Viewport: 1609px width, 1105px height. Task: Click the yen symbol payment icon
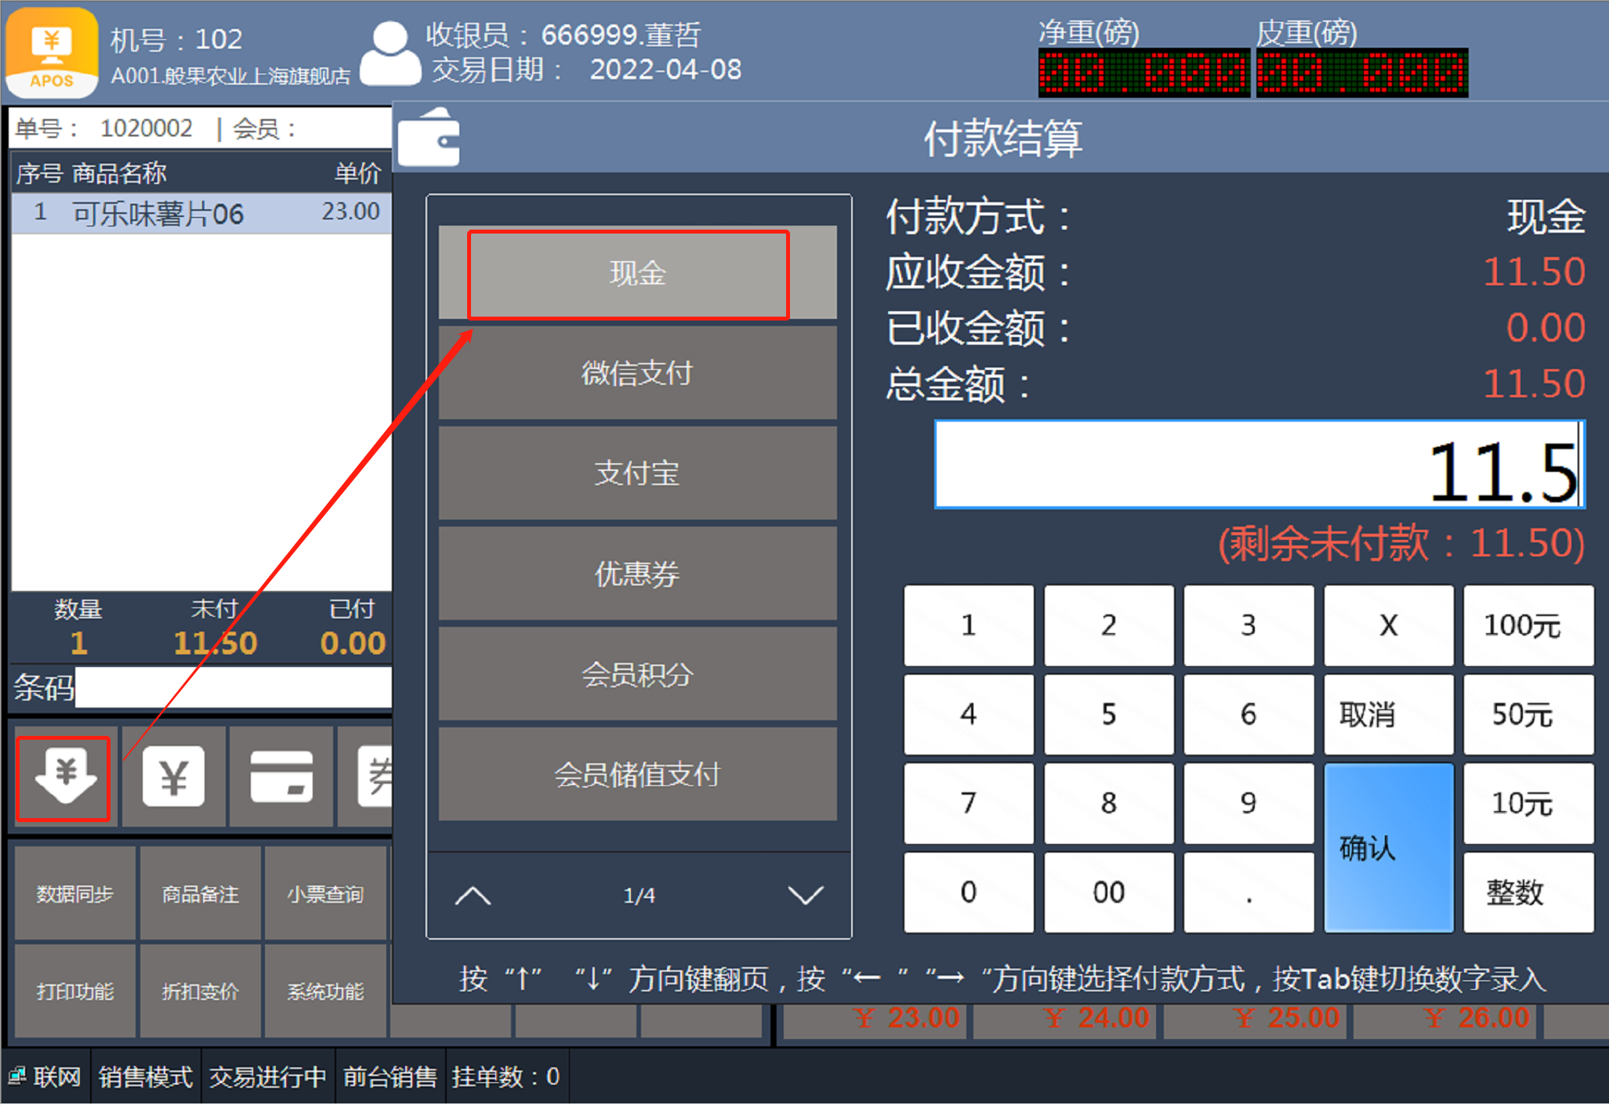point(173,776)
